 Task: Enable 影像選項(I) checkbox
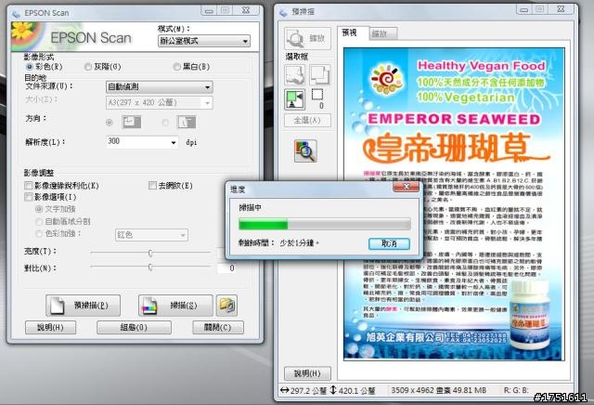pos(28,197)
